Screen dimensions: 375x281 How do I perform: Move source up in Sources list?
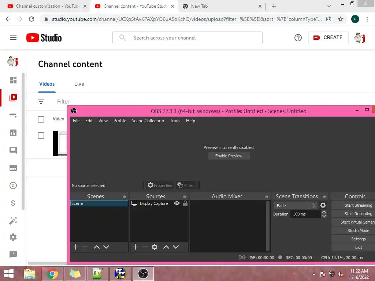click(x=166, y=247)
